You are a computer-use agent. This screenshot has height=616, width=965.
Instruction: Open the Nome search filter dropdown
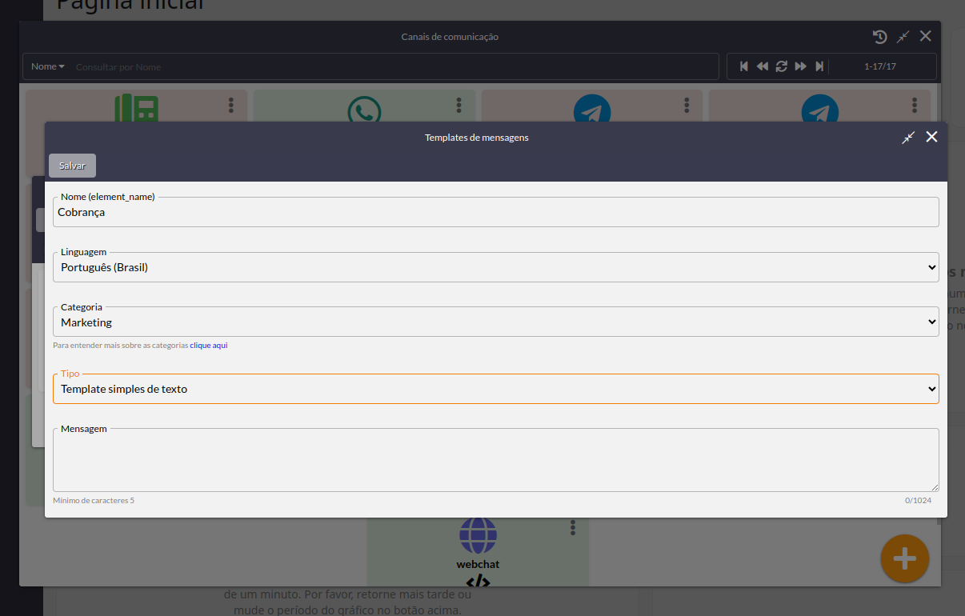pyautogui.click(x=48, y=66)
